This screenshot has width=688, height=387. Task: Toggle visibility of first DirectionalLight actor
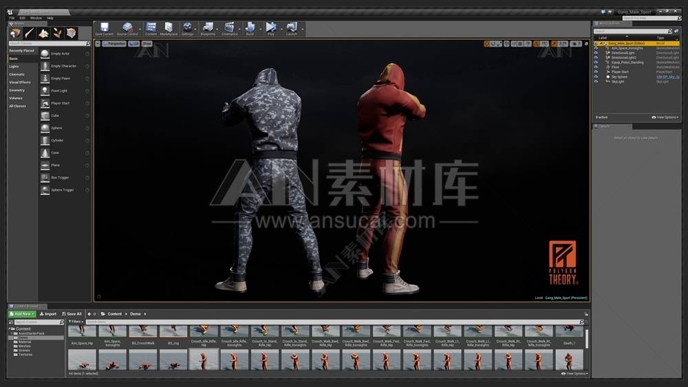[x=596, y=53]
